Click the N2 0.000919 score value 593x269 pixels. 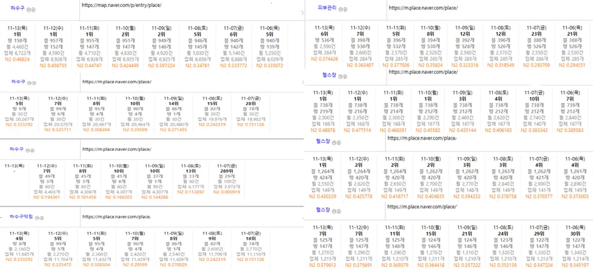[228, 191]
